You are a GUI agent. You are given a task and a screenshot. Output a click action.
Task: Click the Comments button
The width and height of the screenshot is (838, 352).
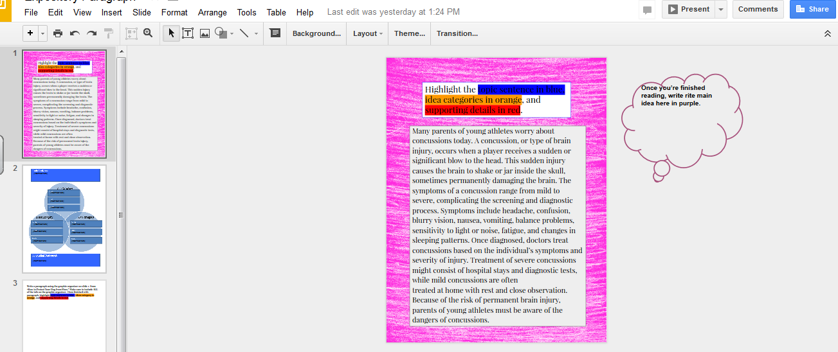758,9
